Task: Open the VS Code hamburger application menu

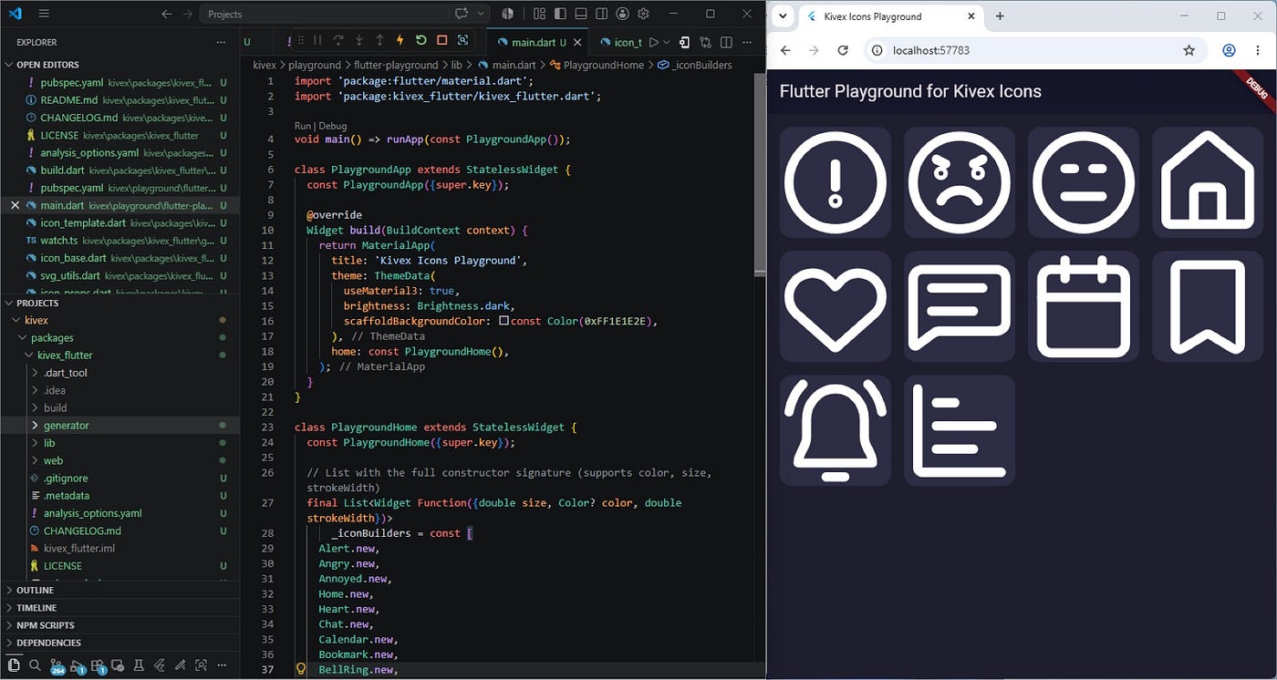Action: [44, 14]
